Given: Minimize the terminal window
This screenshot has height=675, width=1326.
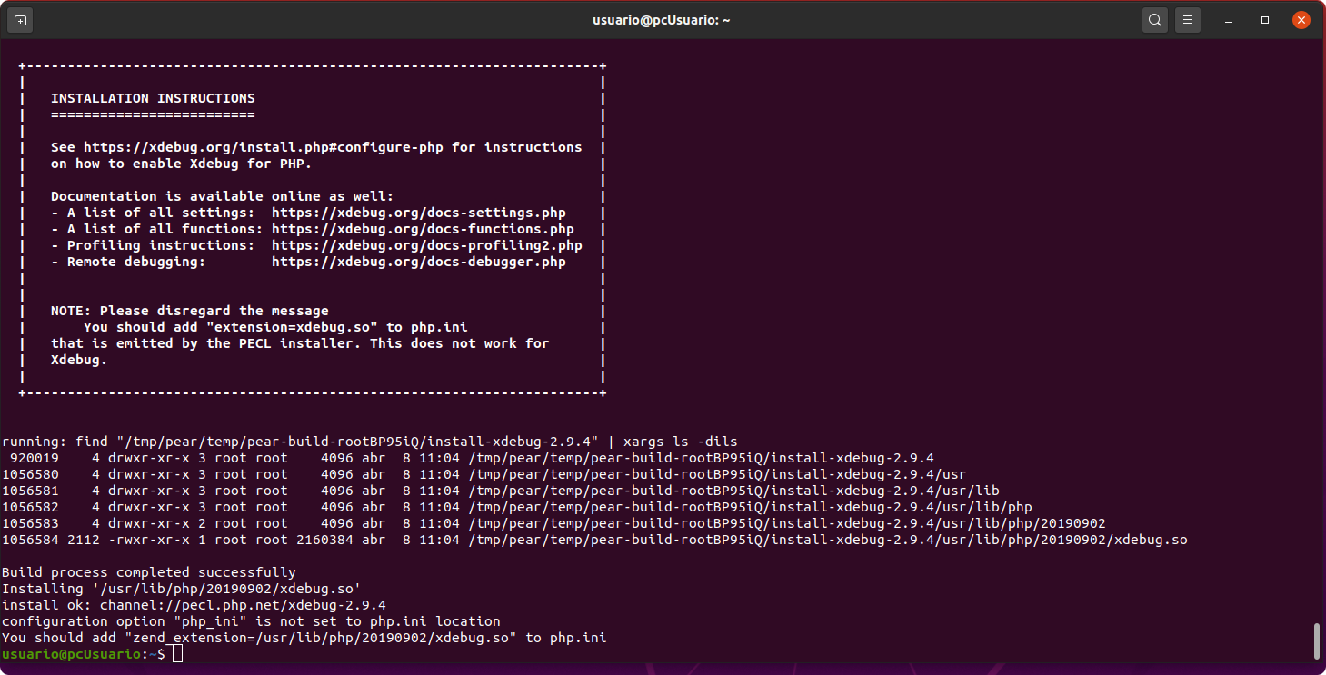Looking at the screenshot, I should coord(1230,19).
